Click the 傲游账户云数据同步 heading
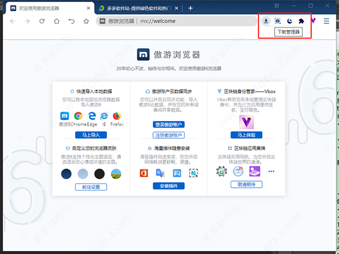 point(172,92)
